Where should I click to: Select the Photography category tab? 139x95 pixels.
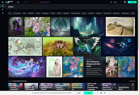[45, 13]
